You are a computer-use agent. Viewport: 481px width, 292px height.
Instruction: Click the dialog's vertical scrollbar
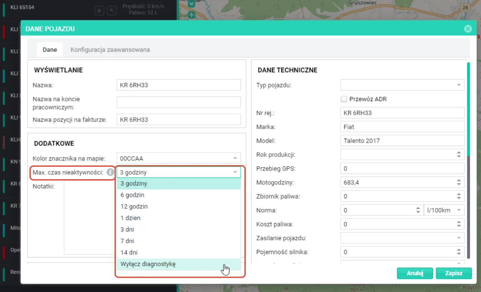[x=469, y=110]
